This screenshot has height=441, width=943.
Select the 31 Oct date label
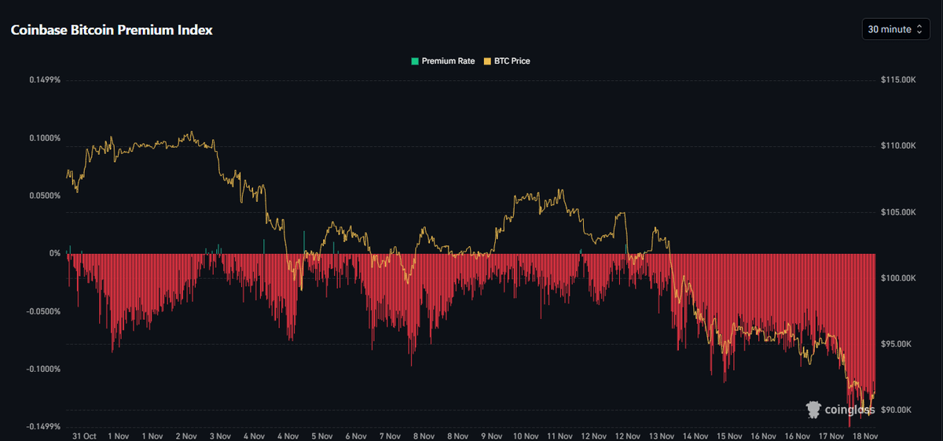(84, 435)
